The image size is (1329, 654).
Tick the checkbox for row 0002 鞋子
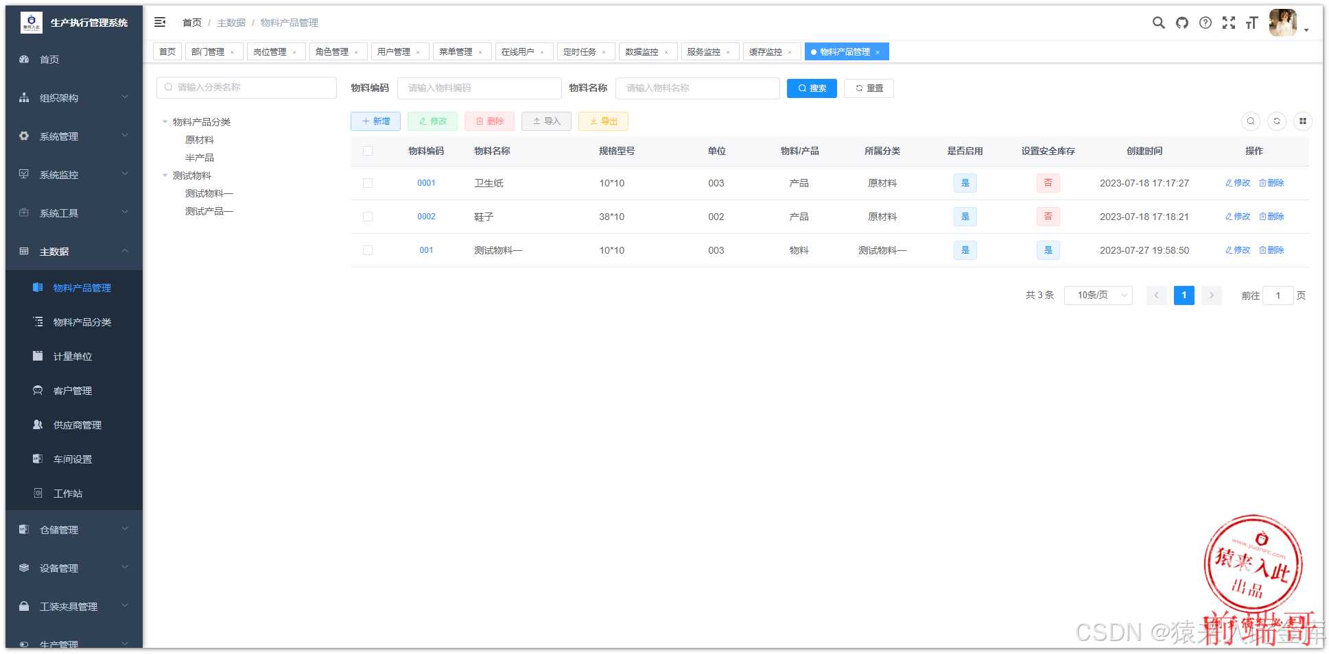coord(368,217)
